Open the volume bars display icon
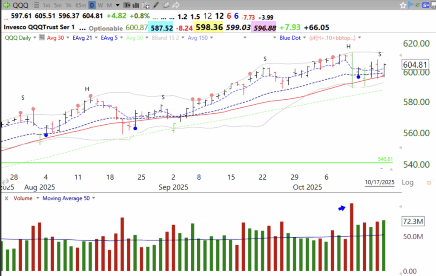The width and height of the screenshot is (436, 276). [136, 5]
